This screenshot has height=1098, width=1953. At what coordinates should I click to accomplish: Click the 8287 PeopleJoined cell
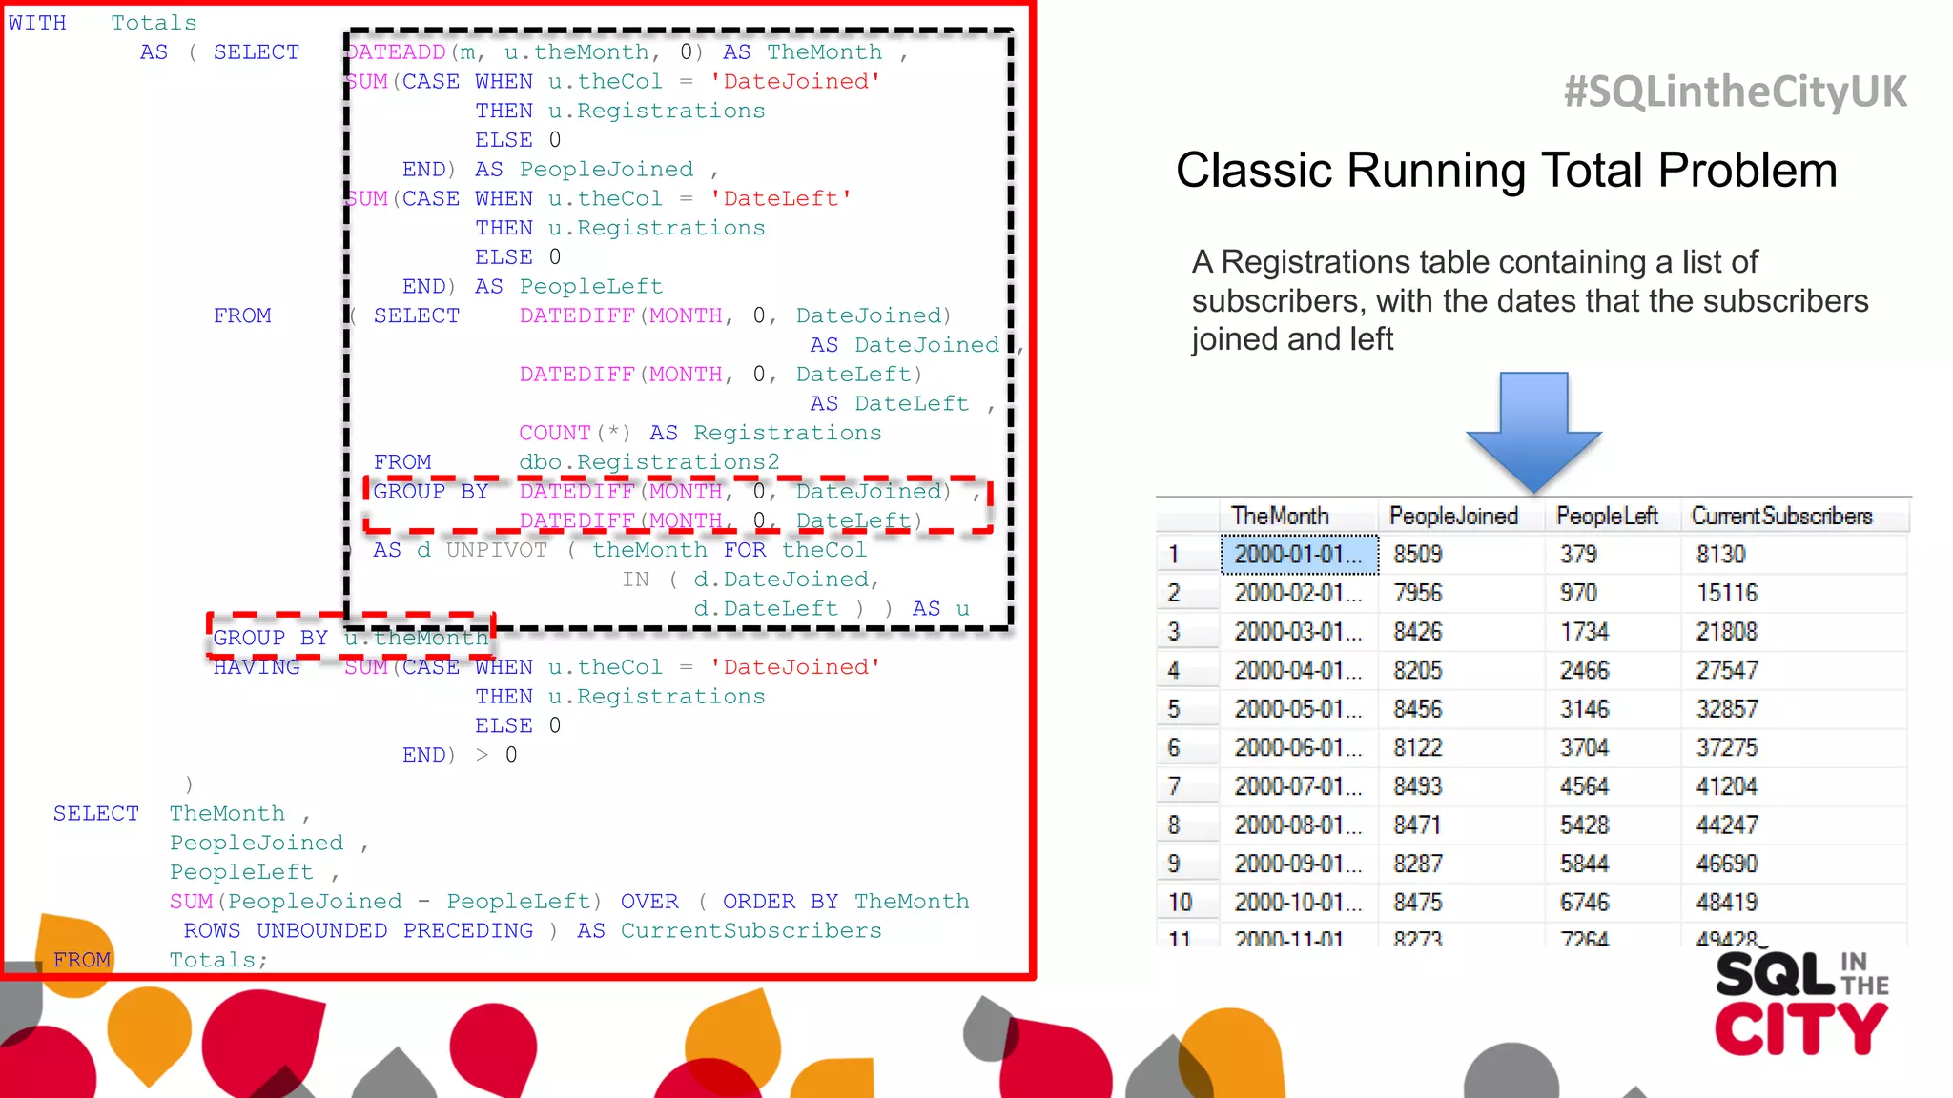tap(1460, 864)
